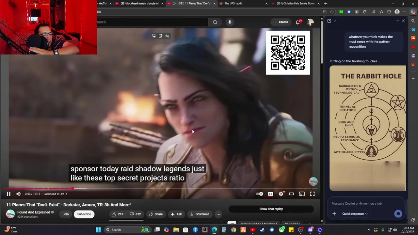The image size is (418, 235).
Task: Dislike the video with thumbs down
Action: tap(135, 214)
